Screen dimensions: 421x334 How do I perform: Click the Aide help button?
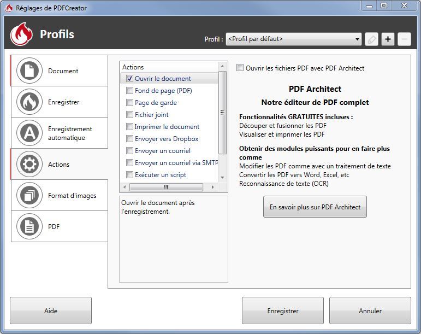51,310
